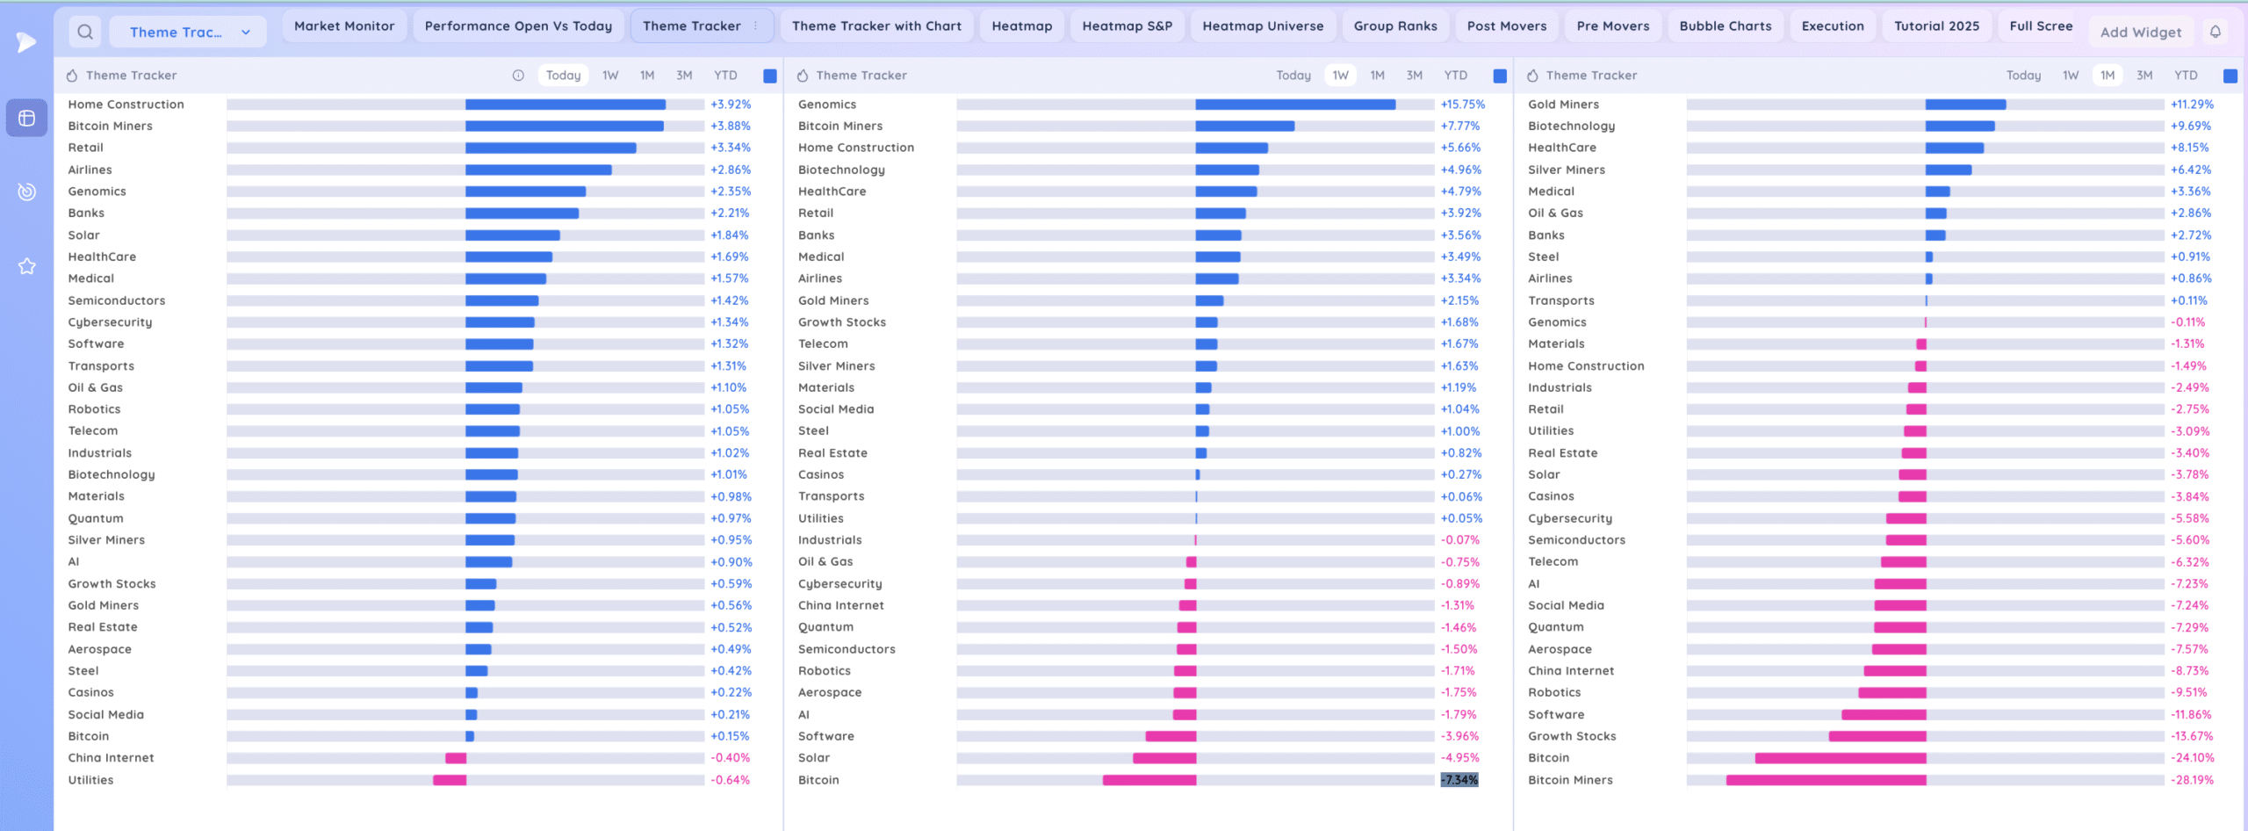Click the Add Widget button
Image resolution: width=2248 pixels, height=831 pixels.
point(2140,33)
